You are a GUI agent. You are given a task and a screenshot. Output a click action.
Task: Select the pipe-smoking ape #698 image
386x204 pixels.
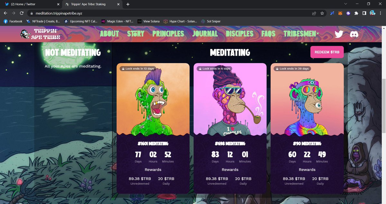tap(230, 100)
